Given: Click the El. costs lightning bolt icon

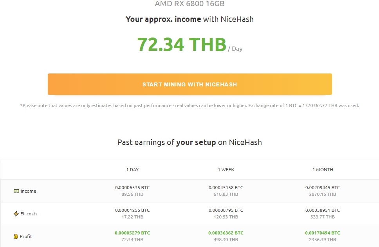Looking at the screenshot, I should (x=16, y=214).
